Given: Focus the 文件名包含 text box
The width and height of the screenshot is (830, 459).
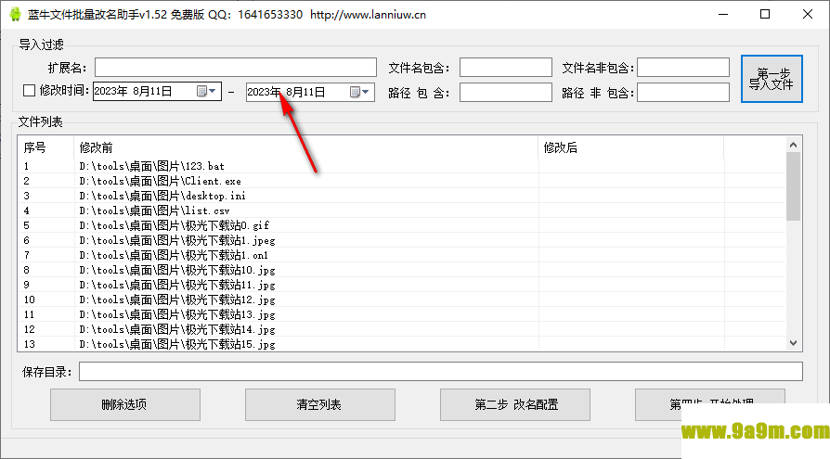Looking at the screenshot, I should pos(505,68).
